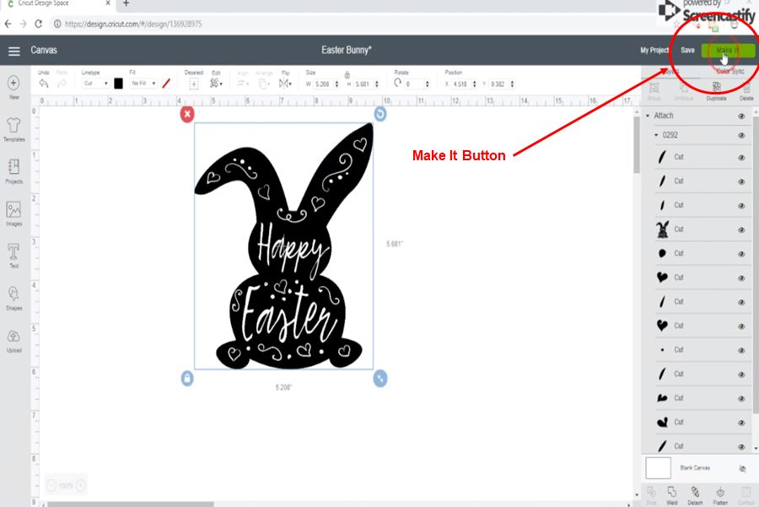Go back in the browser
759x507 pixels.
click(8, 24)
